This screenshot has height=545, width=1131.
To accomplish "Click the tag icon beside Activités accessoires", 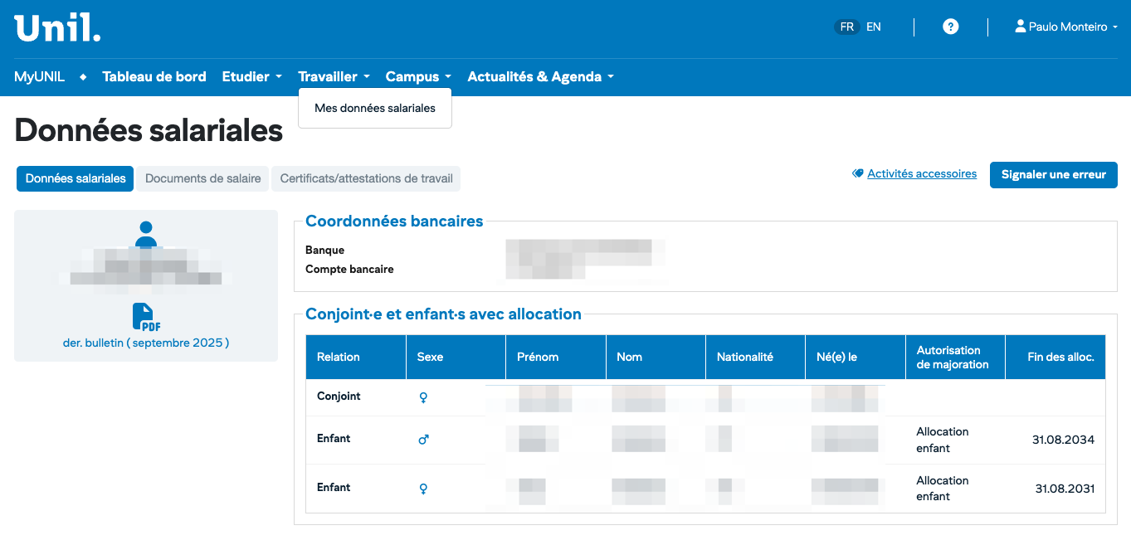I will point(858,174).
